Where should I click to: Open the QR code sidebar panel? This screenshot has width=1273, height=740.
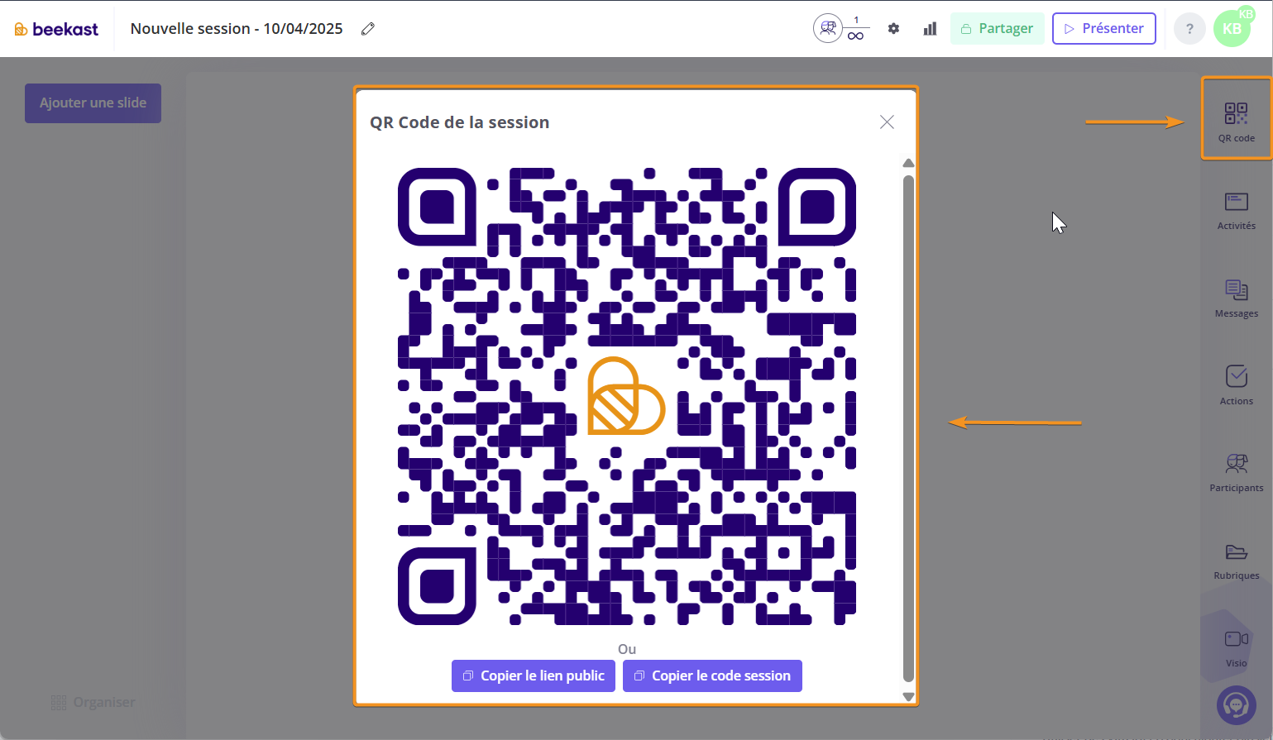pos(1236,121)
